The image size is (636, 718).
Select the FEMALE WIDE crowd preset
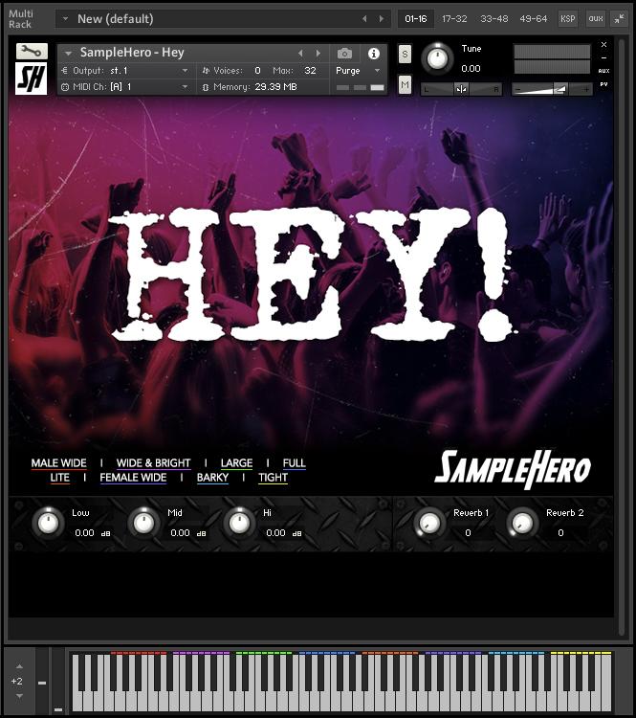[x=133, y=478]
